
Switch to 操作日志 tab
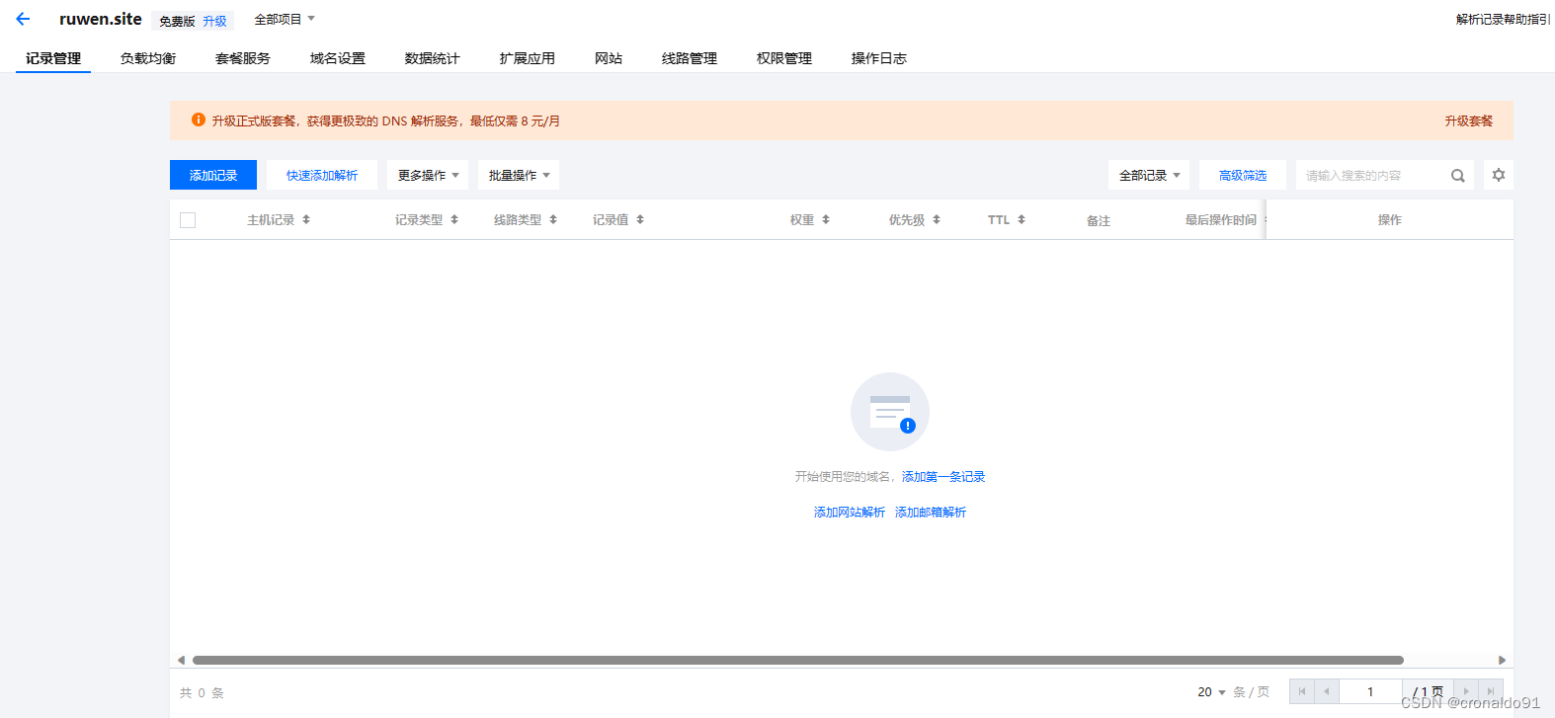879,58
